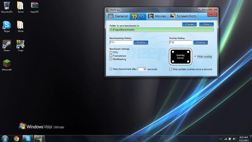
Task: Click the 60 seconds value field
Action: [142, 69]
